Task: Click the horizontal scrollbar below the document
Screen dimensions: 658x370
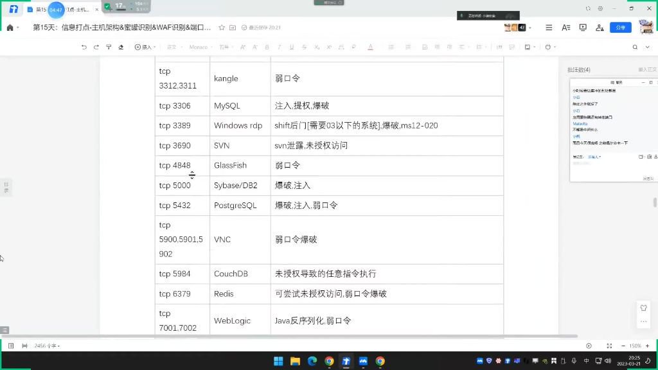Action: coord(290,336)
